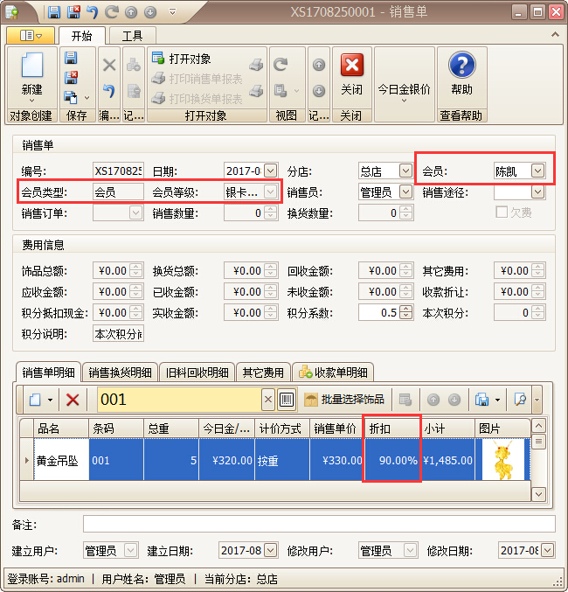This screenshot has height=592, width=568.
Task: Click the grid scroll-down arrow
Action: 538,493
